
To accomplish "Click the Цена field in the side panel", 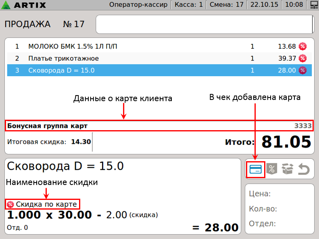I will [x=279, y=194].
